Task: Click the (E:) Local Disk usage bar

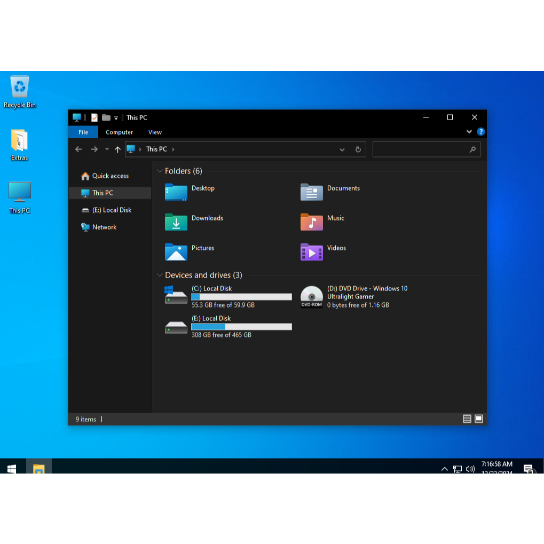Action: click(241, 327)
